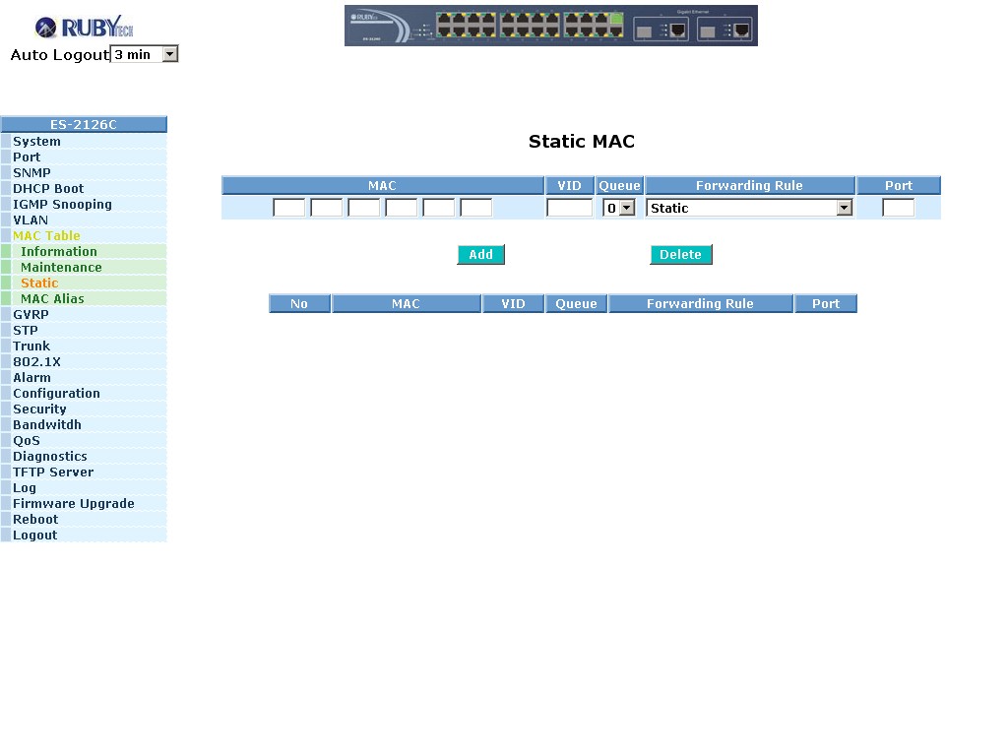Screen dimensions: 1008x756
Task: Open the Security menu
Action: pyautogui.click(x=85, y=409)
